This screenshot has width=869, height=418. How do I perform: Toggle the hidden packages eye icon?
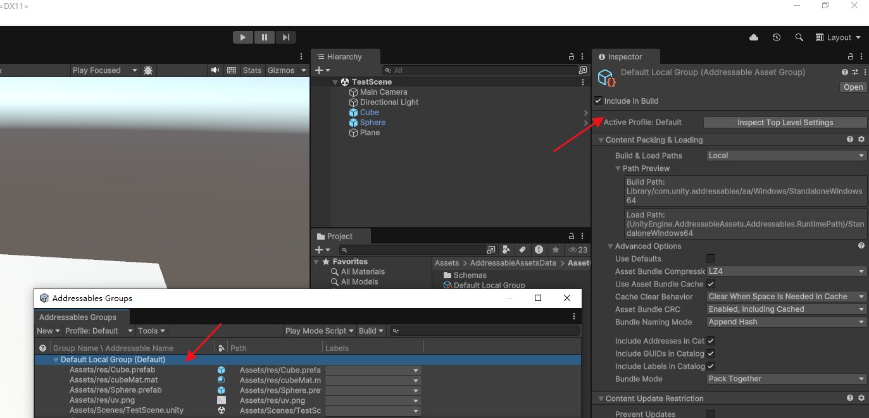pos(578,250)
